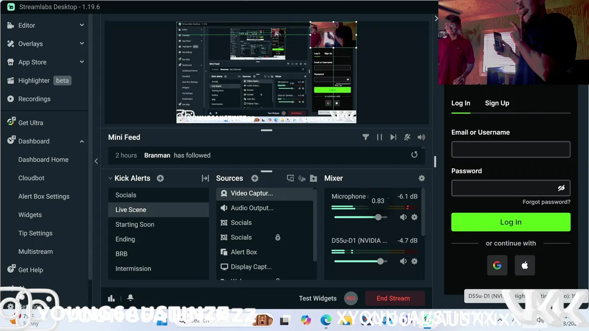Replay the Branman follow alert

pos(414,155)
